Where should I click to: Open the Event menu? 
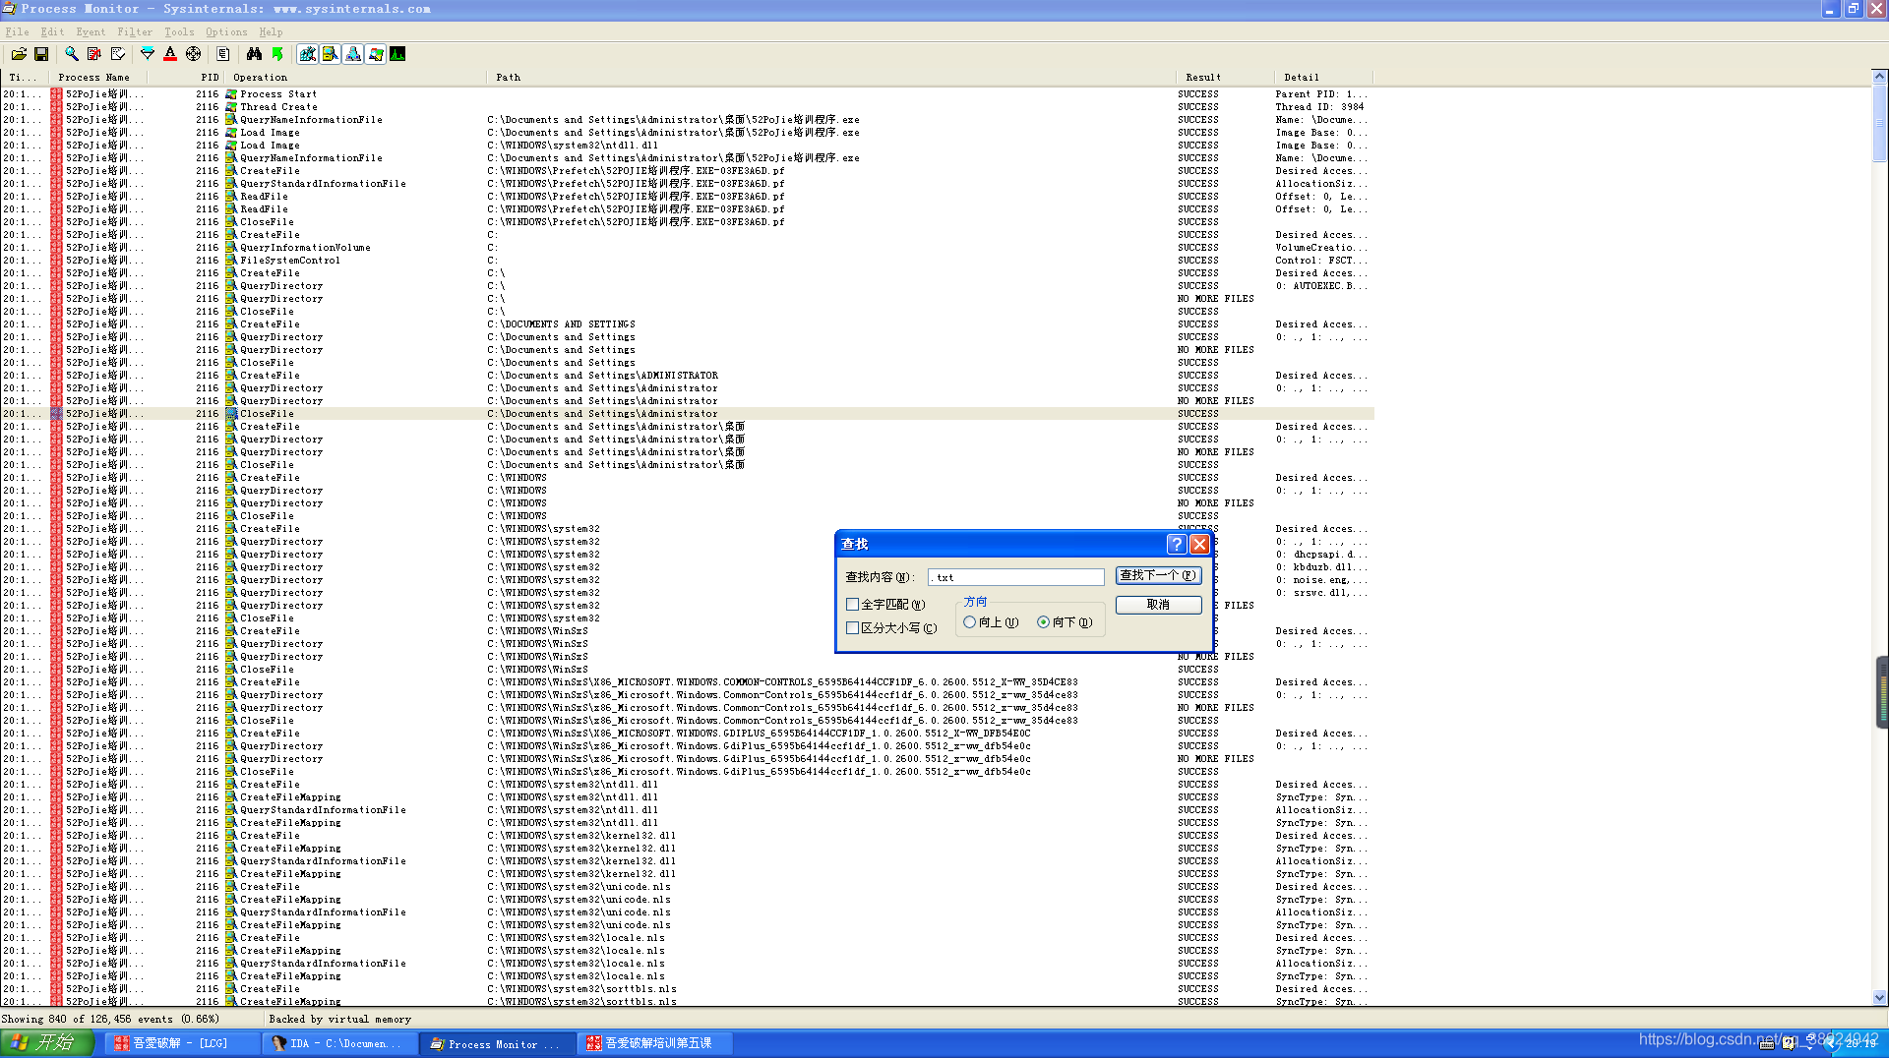click(91, 31)
